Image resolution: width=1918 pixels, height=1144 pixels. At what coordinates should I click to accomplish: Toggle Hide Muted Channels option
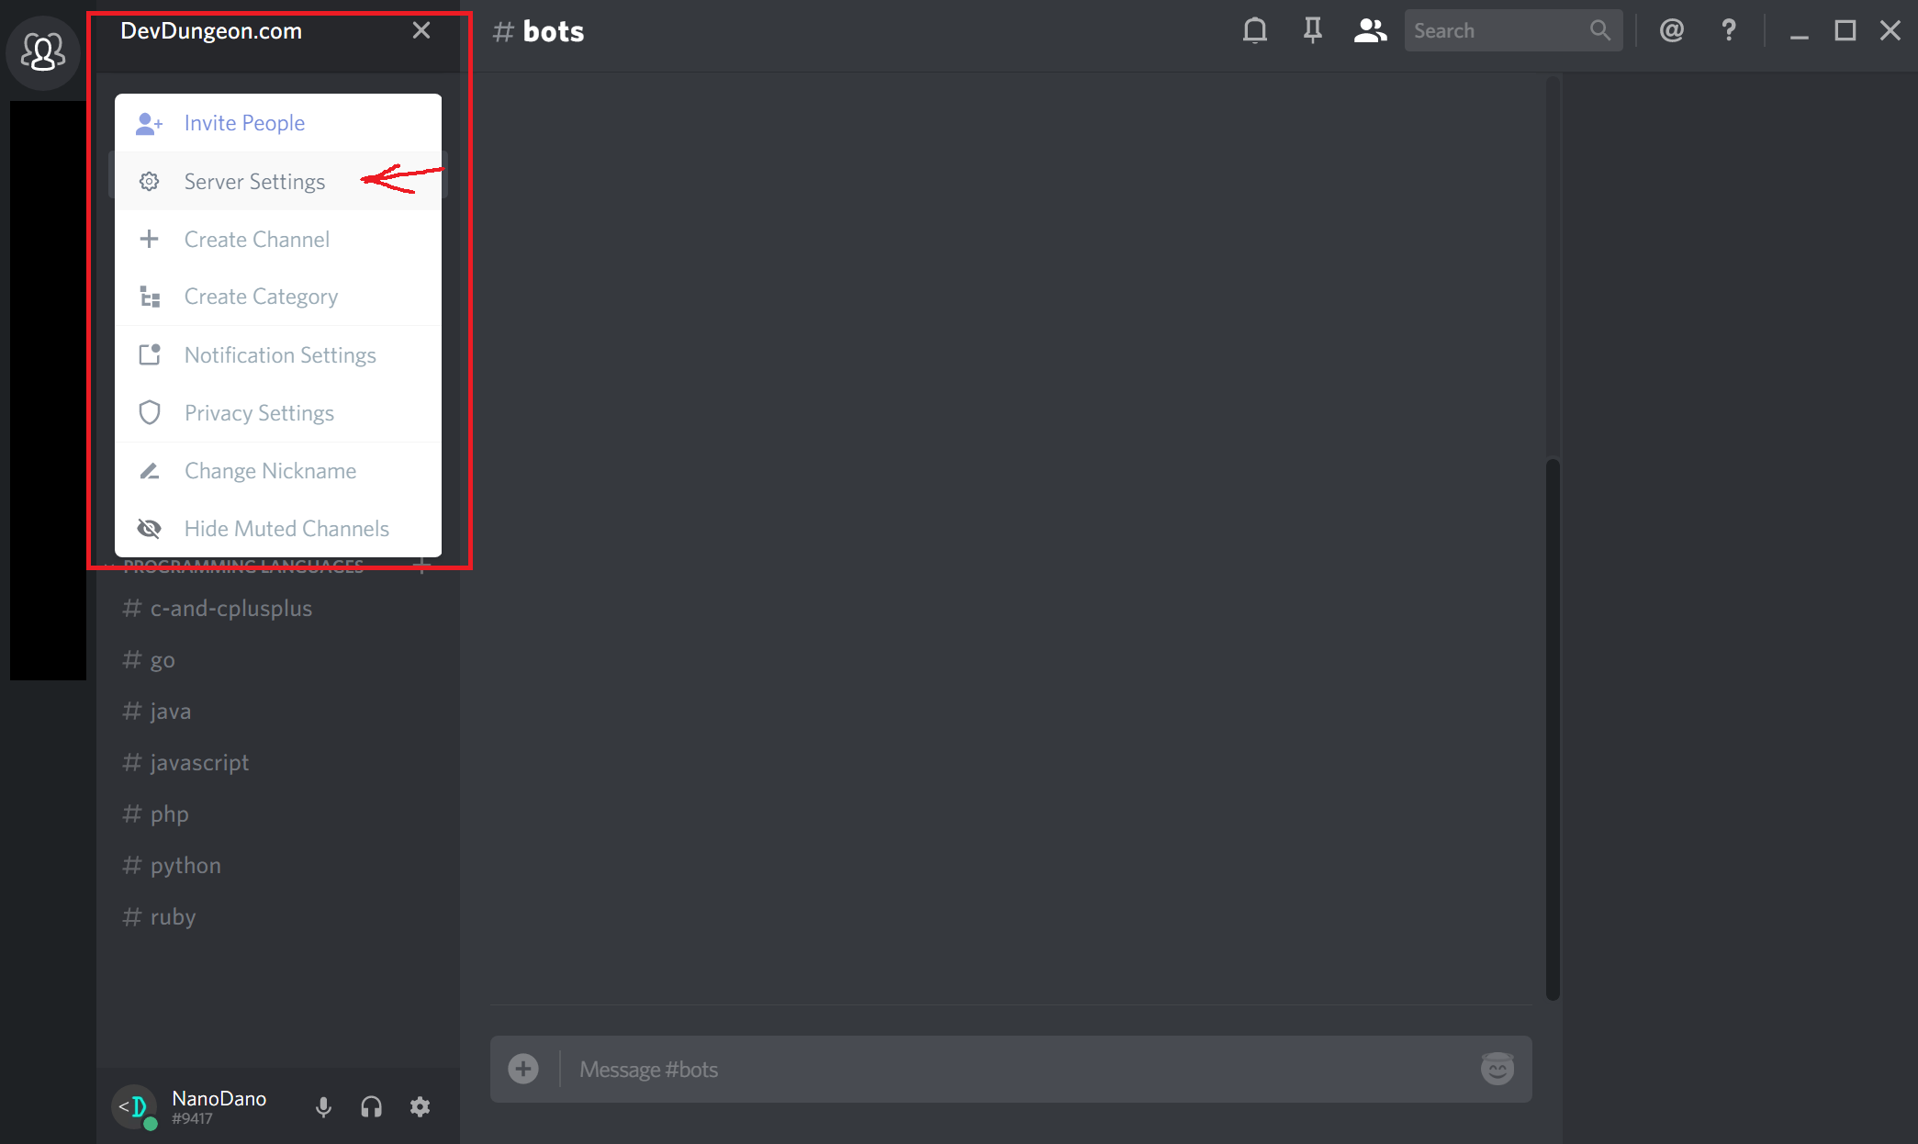point(286,529)
